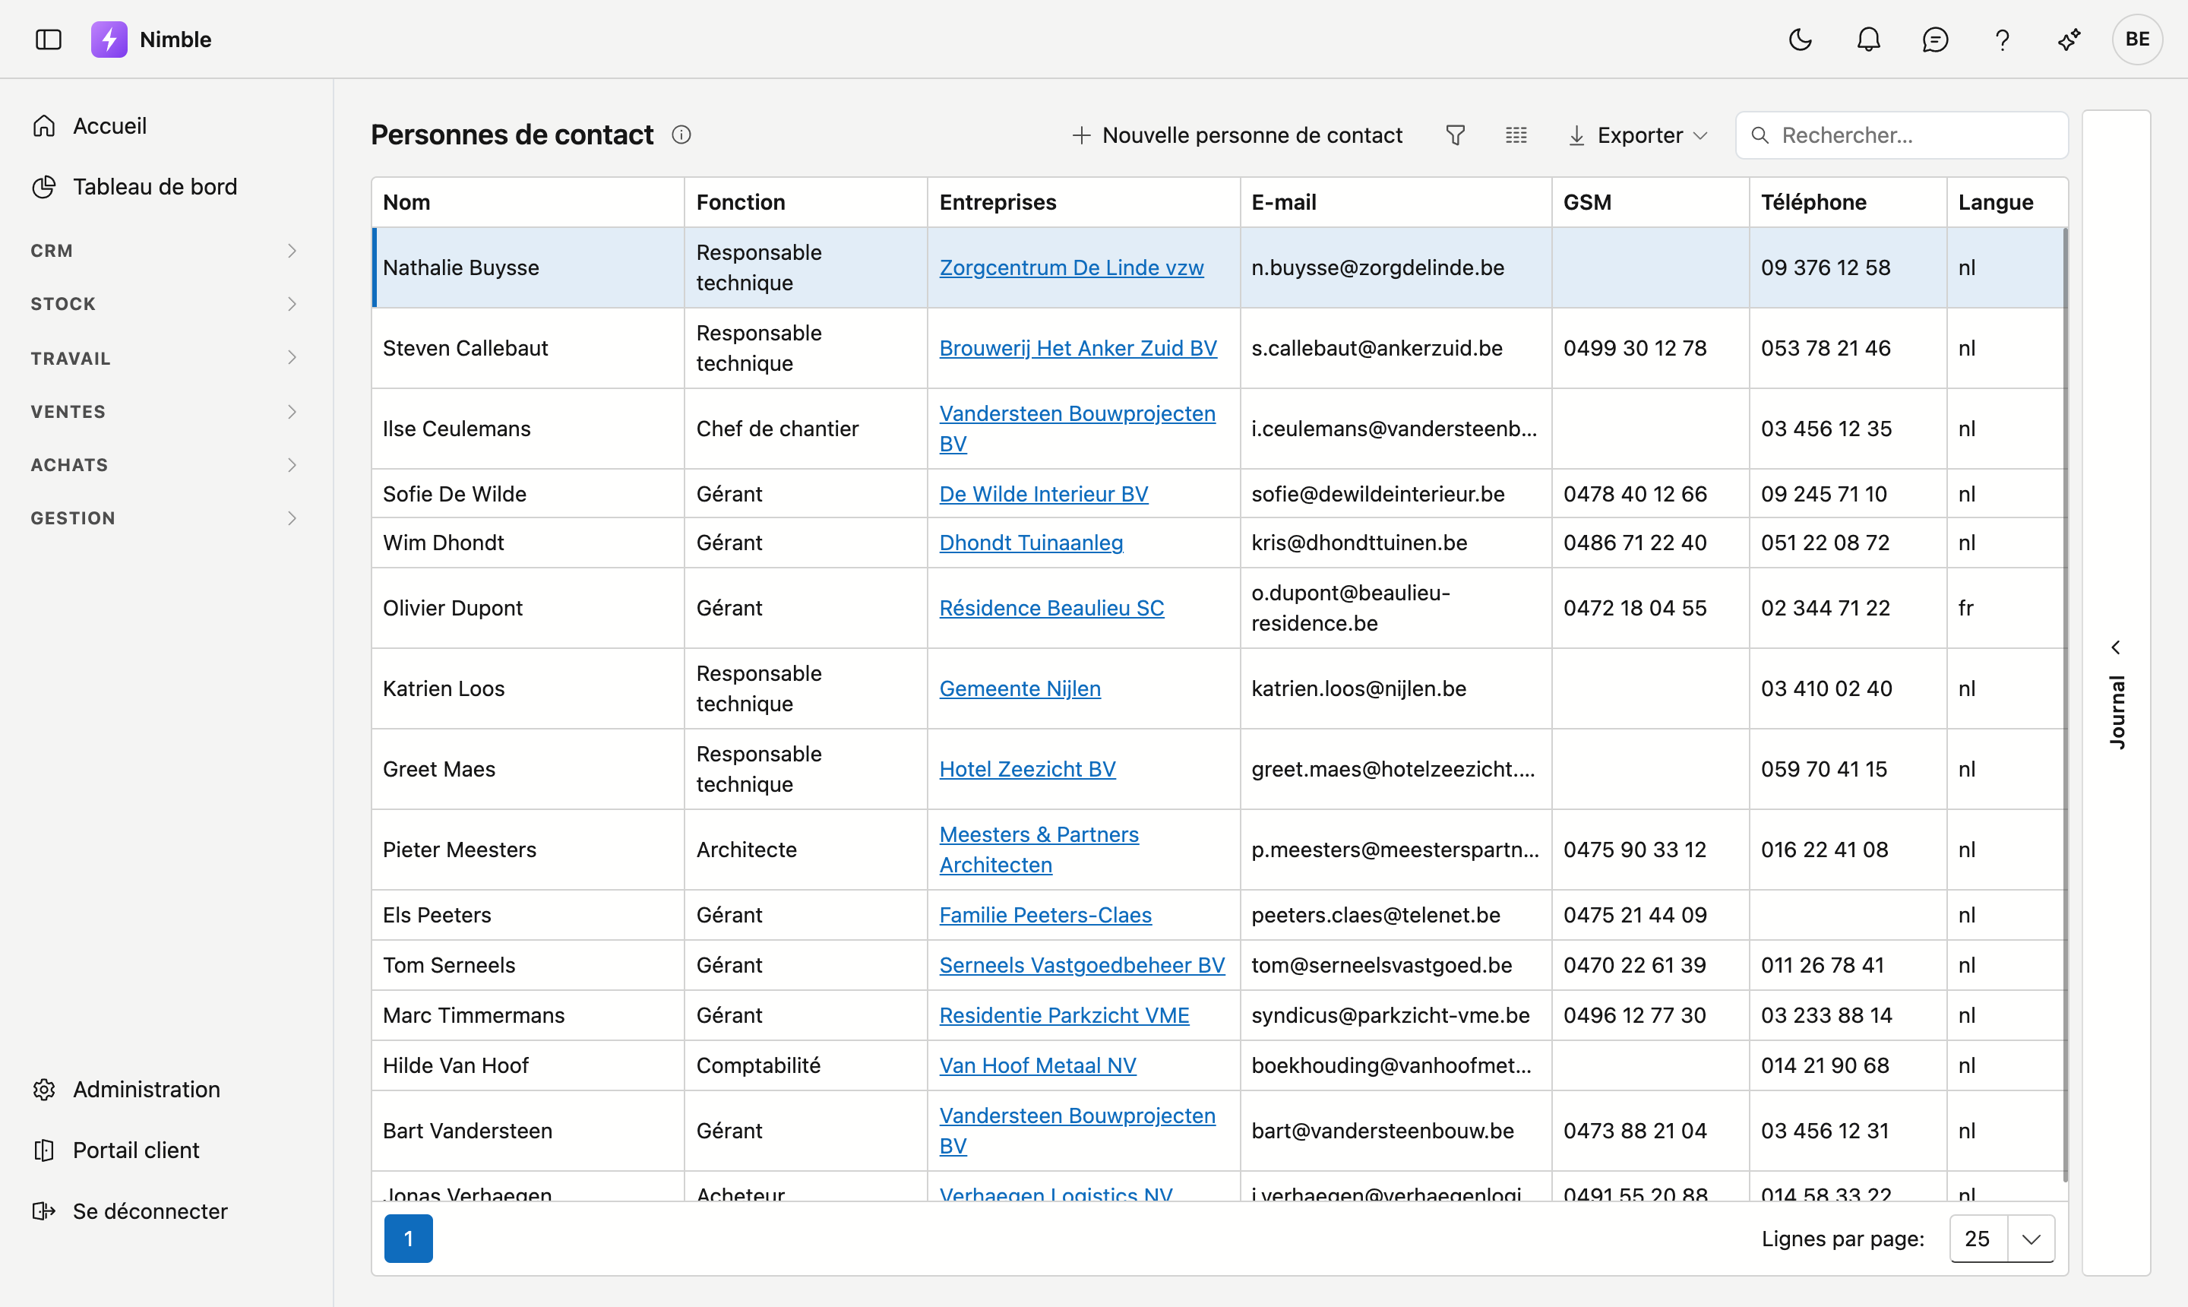Expand the CRM section

coord(166,251)
